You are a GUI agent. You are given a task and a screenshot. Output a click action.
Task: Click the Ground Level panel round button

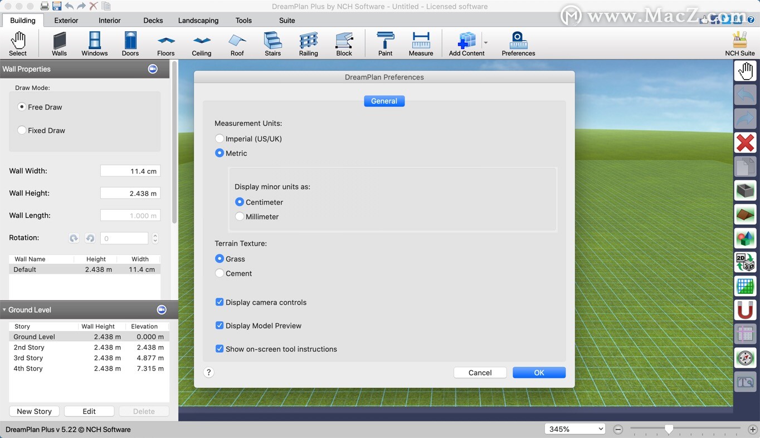(162, 310)
